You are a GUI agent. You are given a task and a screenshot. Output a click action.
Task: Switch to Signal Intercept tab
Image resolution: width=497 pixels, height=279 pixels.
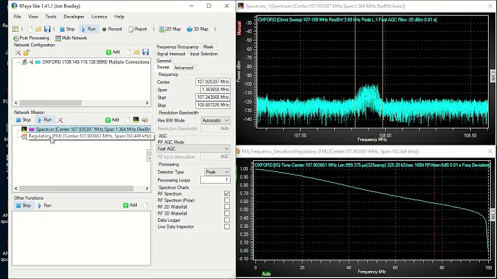171,54
